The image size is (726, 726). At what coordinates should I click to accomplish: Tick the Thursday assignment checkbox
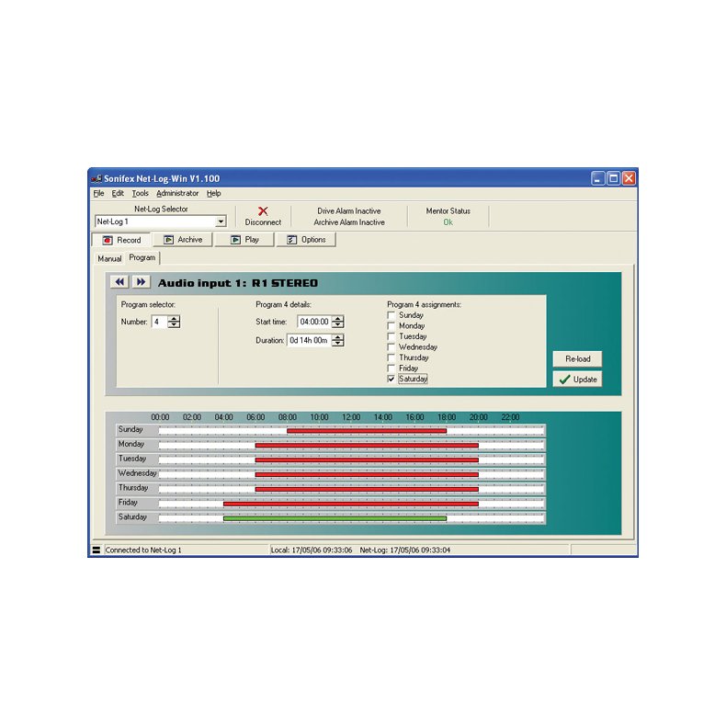(391, 357)
